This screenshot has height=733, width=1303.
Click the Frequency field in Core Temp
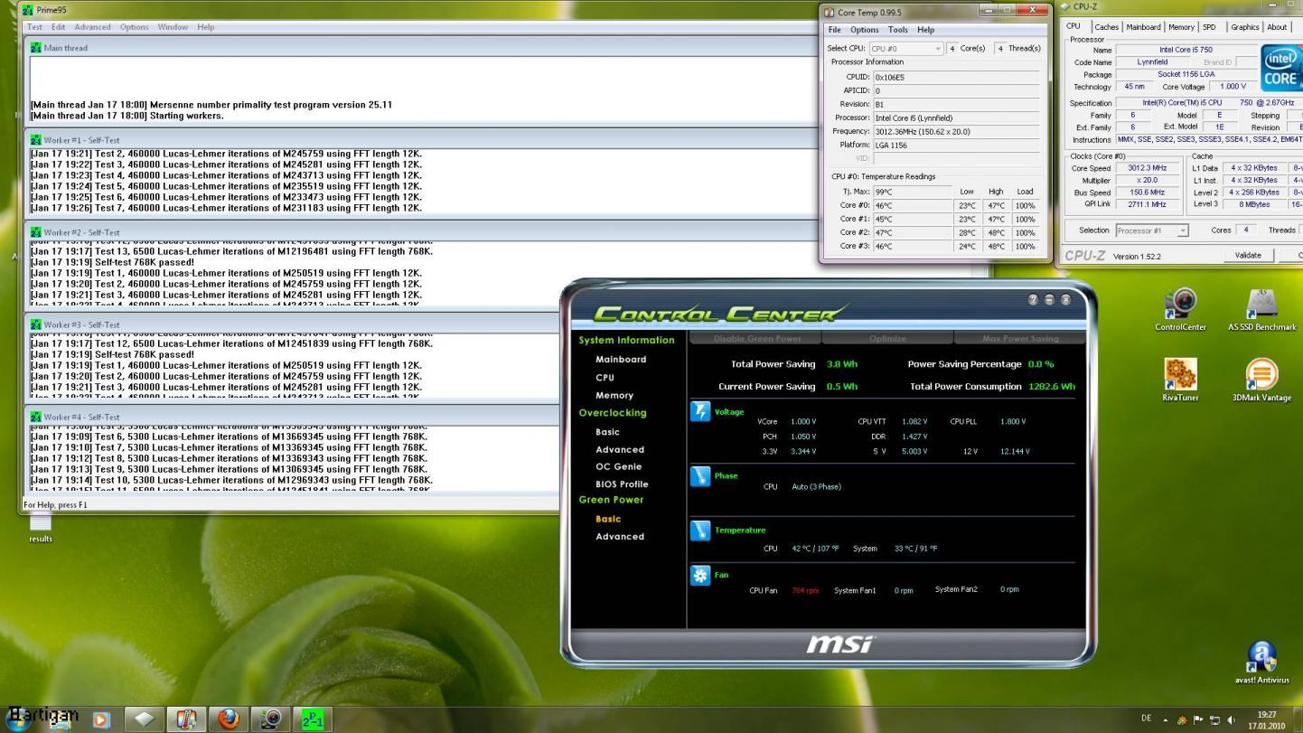coord(957,131)
